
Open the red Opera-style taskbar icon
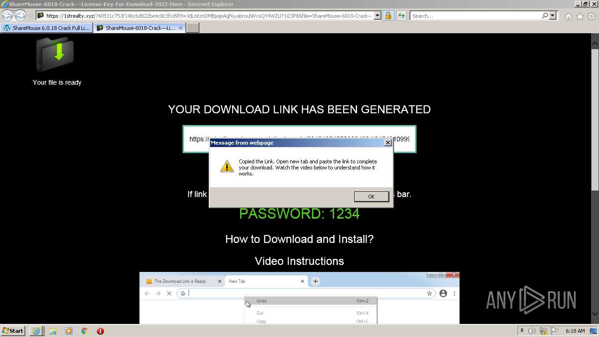pos(100,331)
